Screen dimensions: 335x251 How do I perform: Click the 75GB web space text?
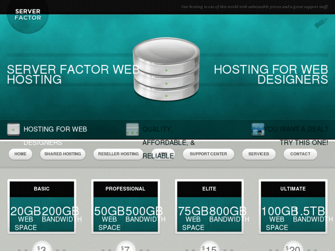193,218
